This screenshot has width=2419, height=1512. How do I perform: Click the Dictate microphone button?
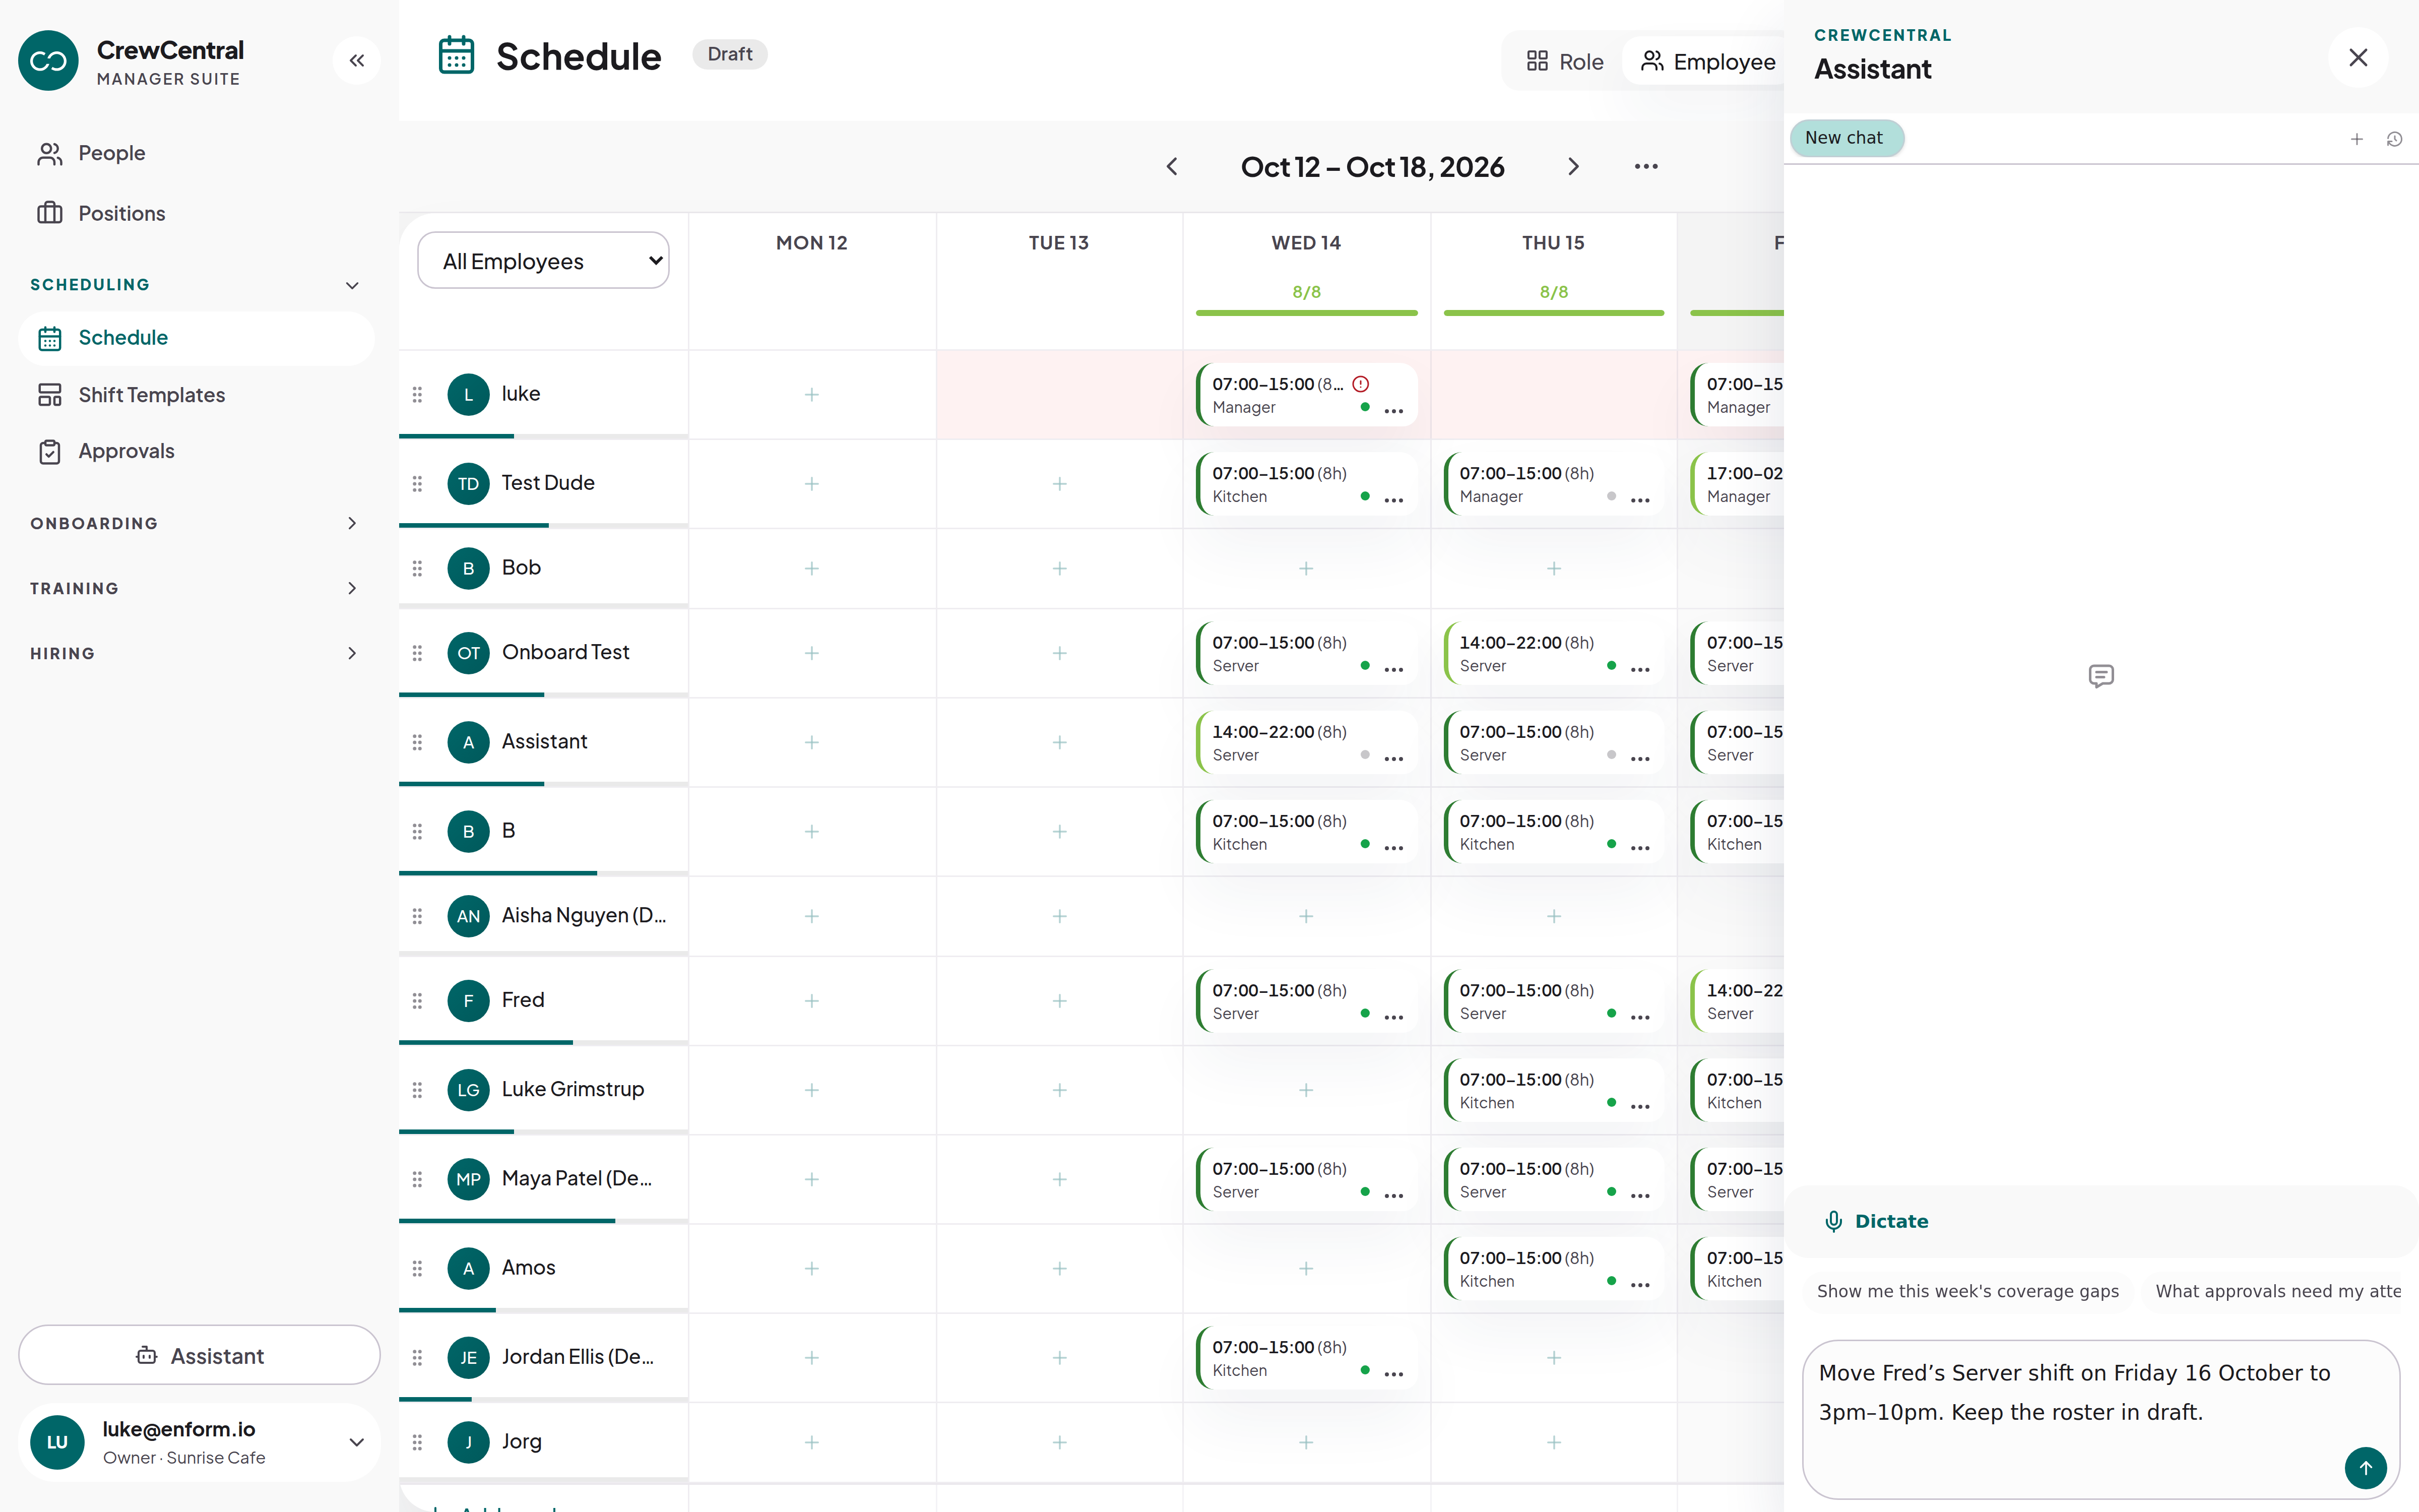pyautogui.click(x=1877, y=1221)
